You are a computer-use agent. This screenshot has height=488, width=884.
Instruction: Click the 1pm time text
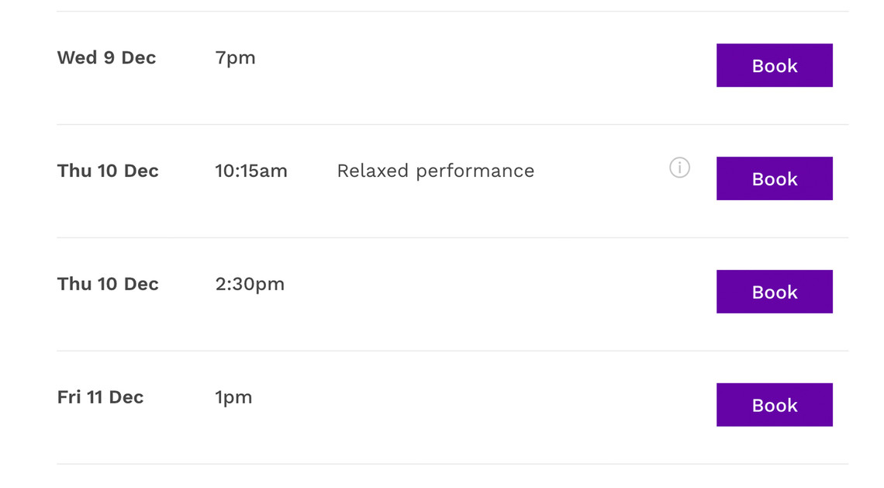[233, 398]
